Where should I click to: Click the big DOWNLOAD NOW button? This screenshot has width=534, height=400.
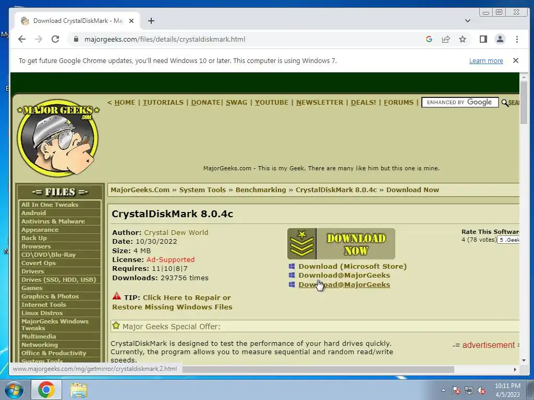pos(341,244)
